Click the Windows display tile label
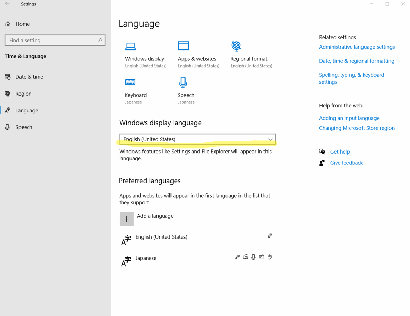Image resolution: width=410 pixels, height=316 pixels. click(x=145, y=59)
